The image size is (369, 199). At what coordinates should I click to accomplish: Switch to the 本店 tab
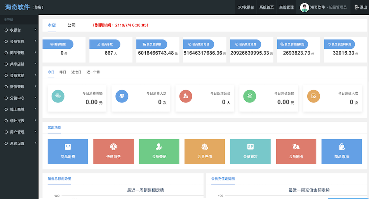pyautogui.click(x=52, y=25)
